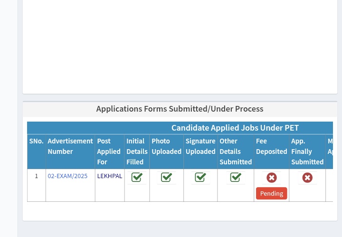Viewport: 342px width, 237px height.
Task: Click the Fee Deposited column header
Action: (x=272, y=152)
